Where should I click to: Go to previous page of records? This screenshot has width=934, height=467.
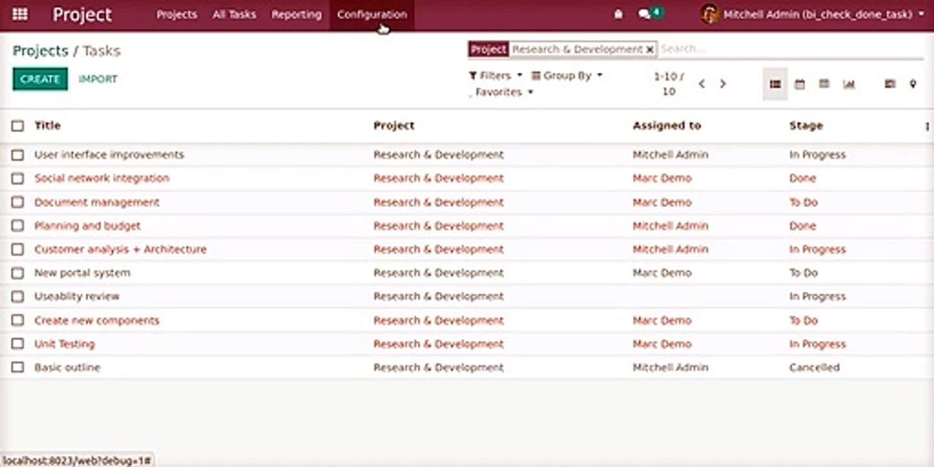(702, 84)
